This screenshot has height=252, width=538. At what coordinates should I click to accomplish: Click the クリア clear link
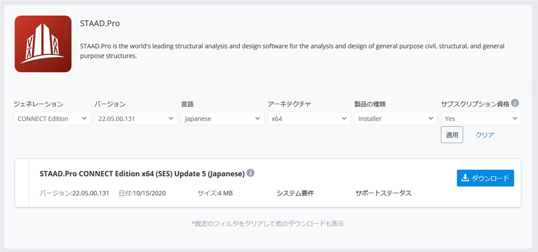(485, 135)
